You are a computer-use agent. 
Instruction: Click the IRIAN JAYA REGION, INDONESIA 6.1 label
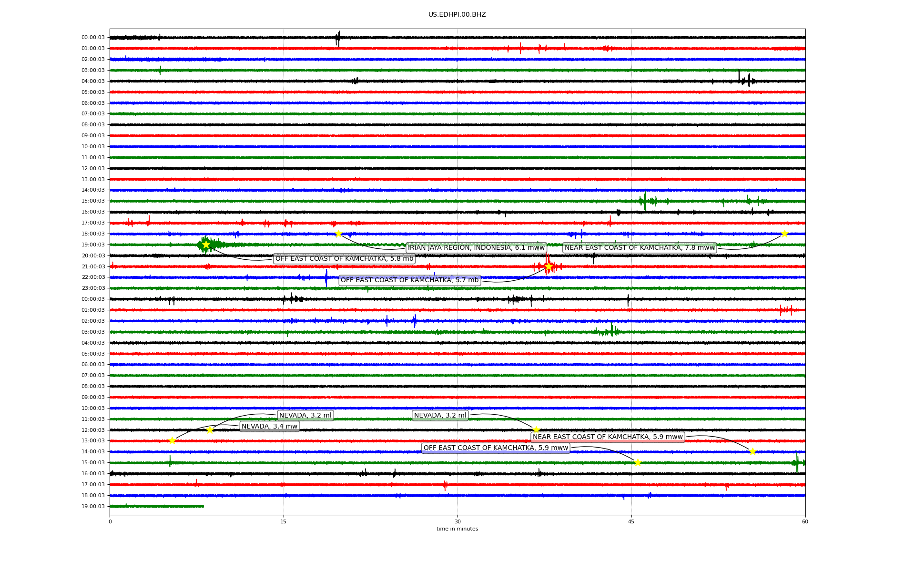(x=476, y=247)
